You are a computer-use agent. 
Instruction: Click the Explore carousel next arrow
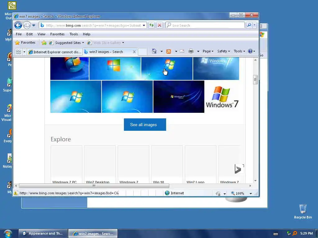pyautogui.click(x=239, y=169)
